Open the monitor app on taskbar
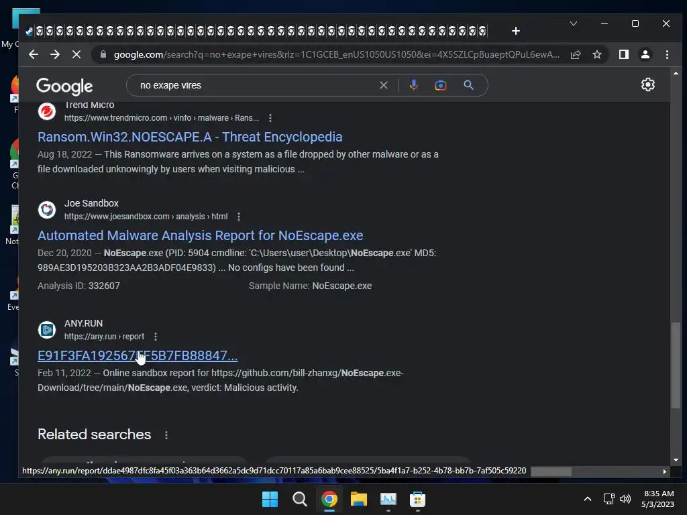 388,499
